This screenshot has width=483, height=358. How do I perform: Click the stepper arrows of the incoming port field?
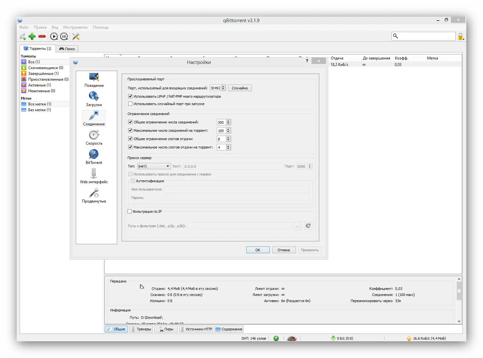[224, 88]
